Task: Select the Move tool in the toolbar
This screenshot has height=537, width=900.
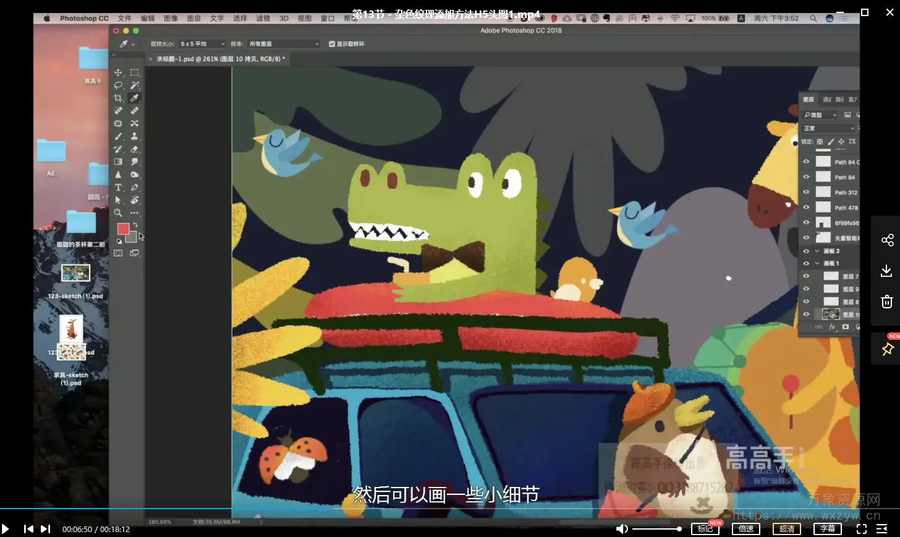Action: pos(118,73)
